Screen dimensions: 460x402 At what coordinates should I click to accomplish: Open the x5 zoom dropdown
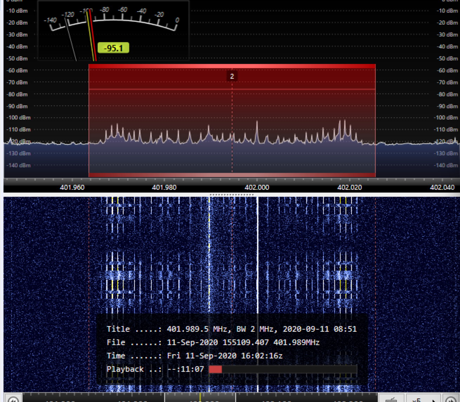pyautogui.click(x=420, y=400)
